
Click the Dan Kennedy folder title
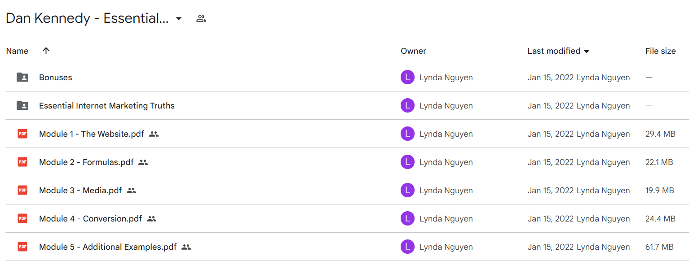(87, 18)
